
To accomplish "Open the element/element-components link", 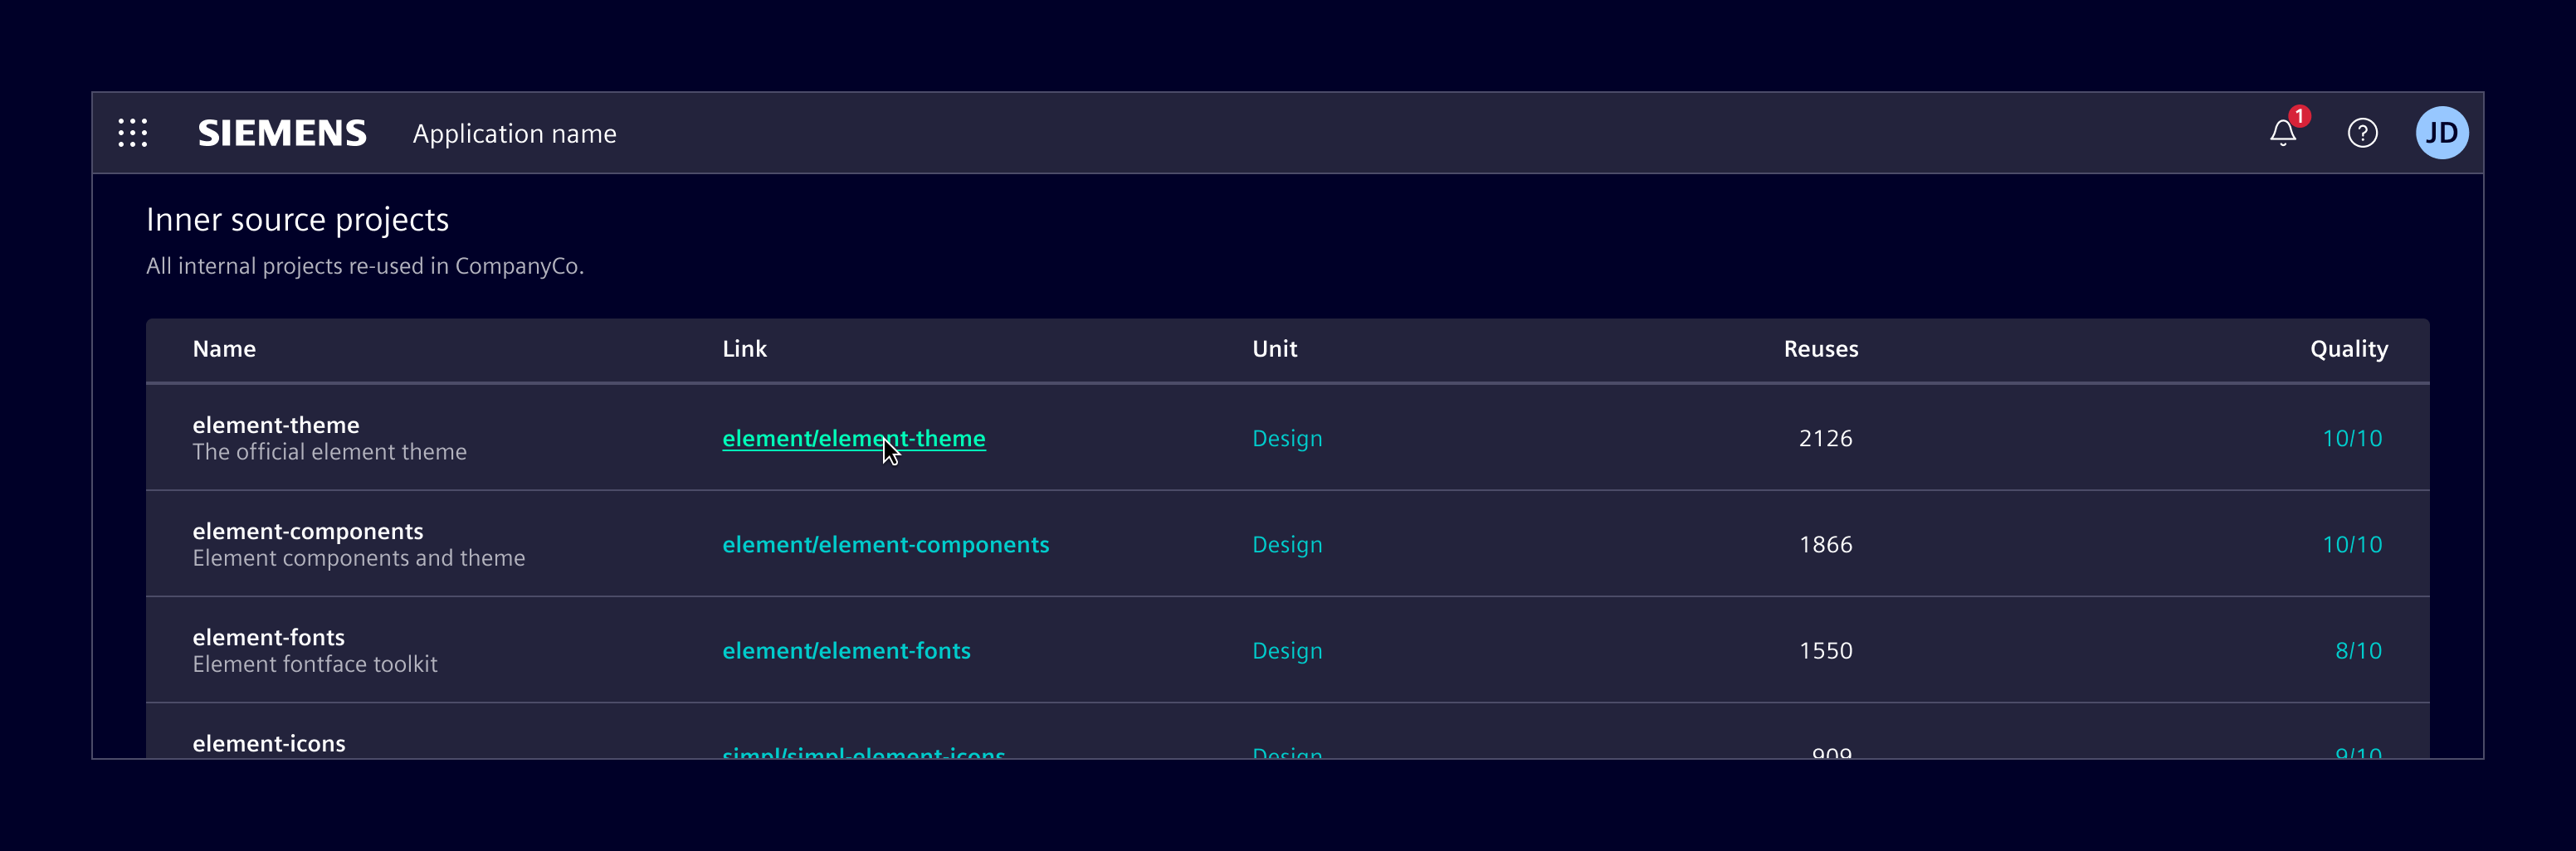I will [885, 544].
